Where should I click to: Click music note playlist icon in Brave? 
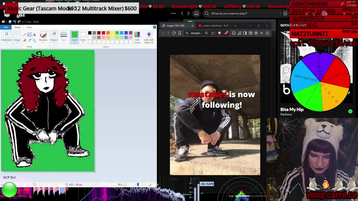pyautogui.click(x=239, y=33)
